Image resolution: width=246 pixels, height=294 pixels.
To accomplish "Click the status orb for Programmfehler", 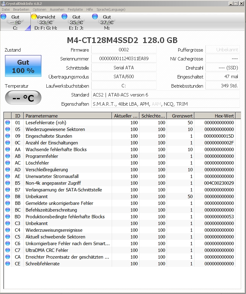I will (x=8, y=156).
